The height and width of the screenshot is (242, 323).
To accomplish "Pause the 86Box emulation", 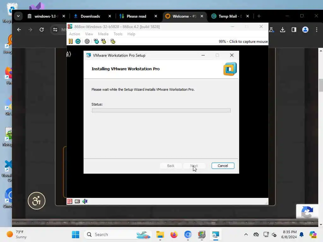I will click(x=70, y=41).
